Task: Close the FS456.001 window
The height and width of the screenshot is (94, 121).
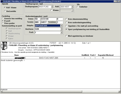Action: (x=119, y=2)
